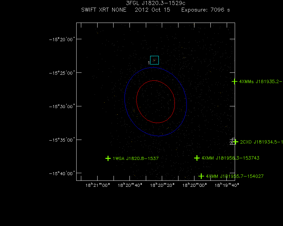
Task: Click the right ascension label 18h19m40s
Action: click(227, 185)
